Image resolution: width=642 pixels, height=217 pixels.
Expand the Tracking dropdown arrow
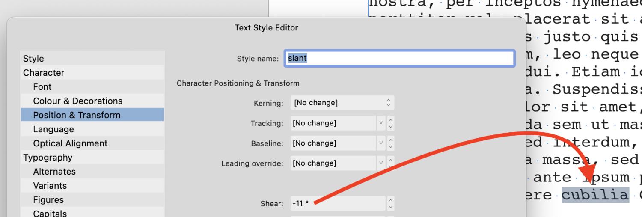pyautogui.click(x=381, y=123)
